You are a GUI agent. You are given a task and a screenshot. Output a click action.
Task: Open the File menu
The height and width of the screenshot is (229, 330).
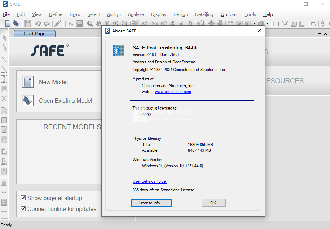tap(6, 14)
